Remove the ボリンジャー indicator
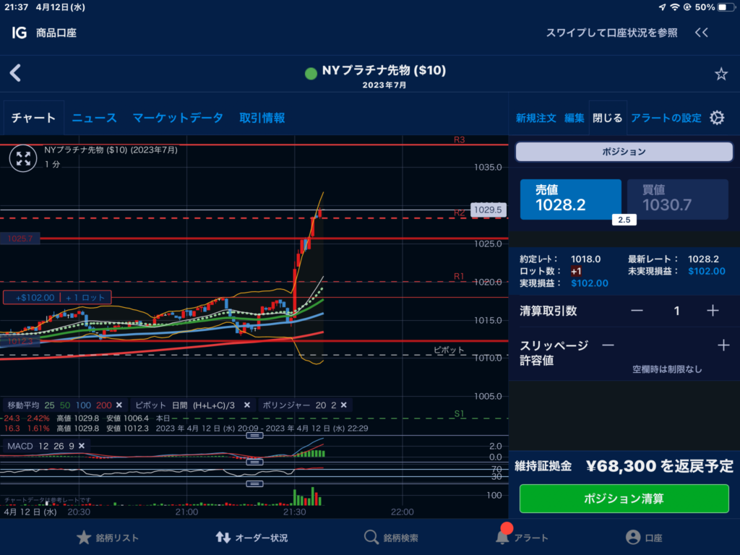 (344, 405)
